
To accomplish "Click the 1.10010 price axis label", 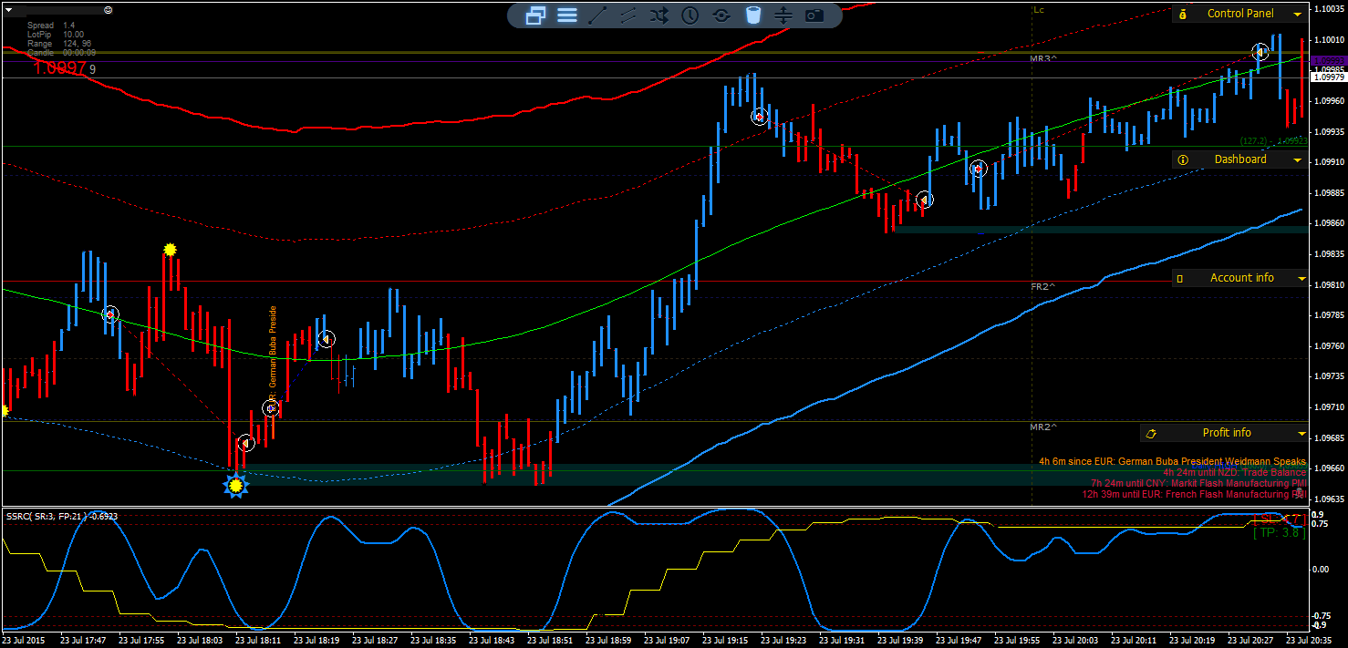I will (x=1328, y=40).
